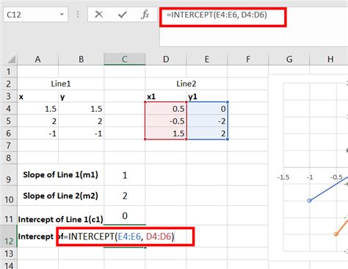Screen dimensions: 348x269
Task: Select column C header
Action: pos(125,60)
